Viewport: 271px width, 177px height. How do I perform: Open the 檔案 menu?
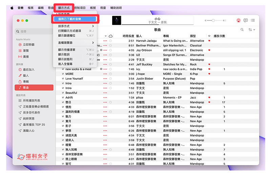point(30,8)
